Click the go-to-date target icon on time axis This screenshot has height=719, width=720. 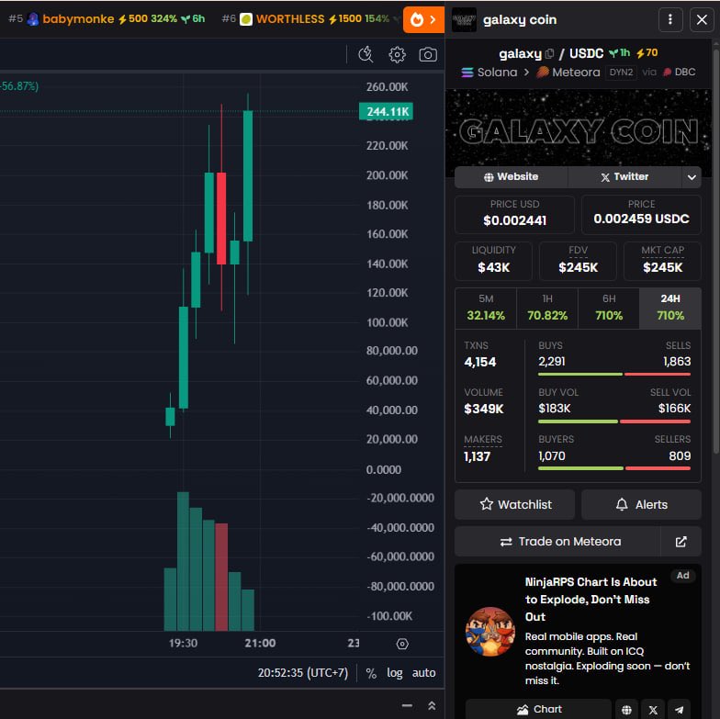[x=402, y=644]
